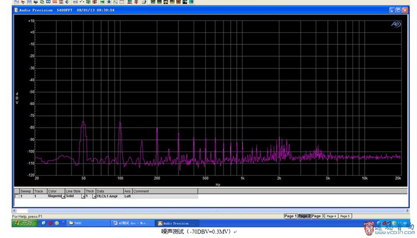
Task: Click the empty Comment field of trace 1
Action: coord(165,196)
